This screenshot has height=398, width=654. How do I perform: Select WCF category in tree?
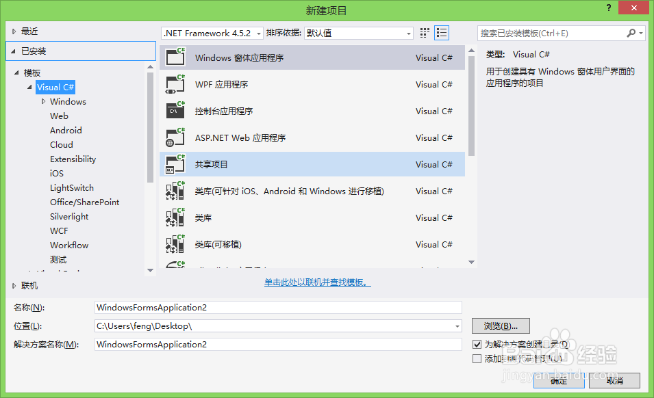tap(59, 230)
